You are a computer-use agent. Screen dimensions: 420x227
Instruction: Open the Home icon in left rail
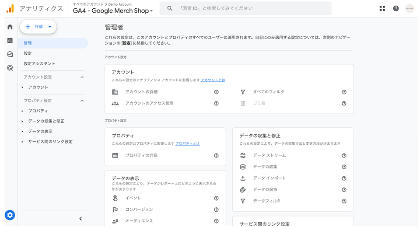click(x=10, y=27)
